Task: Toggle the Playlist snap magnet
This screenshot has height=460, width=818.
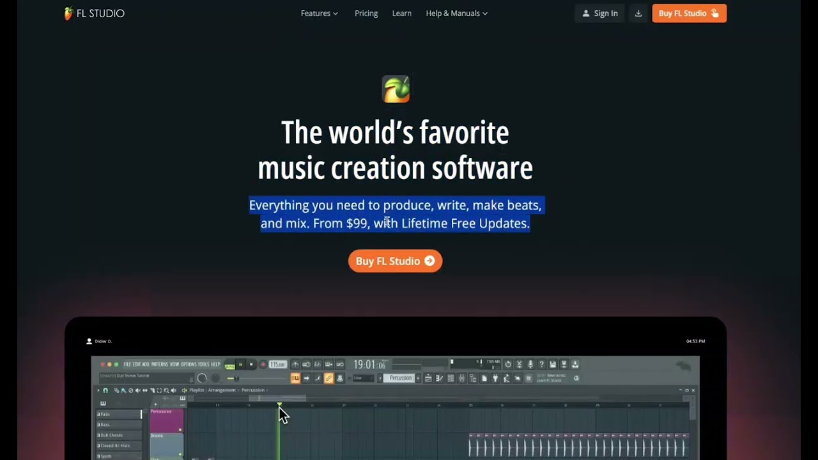Action: [105, 390]
